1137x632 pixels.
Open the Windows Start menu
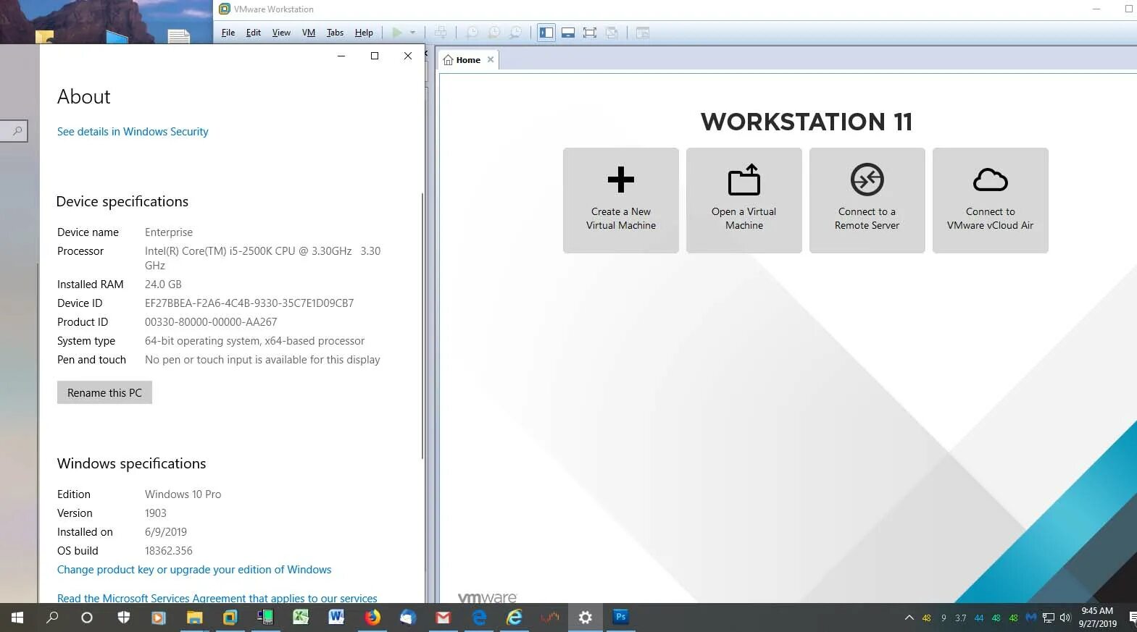point(17,618)
